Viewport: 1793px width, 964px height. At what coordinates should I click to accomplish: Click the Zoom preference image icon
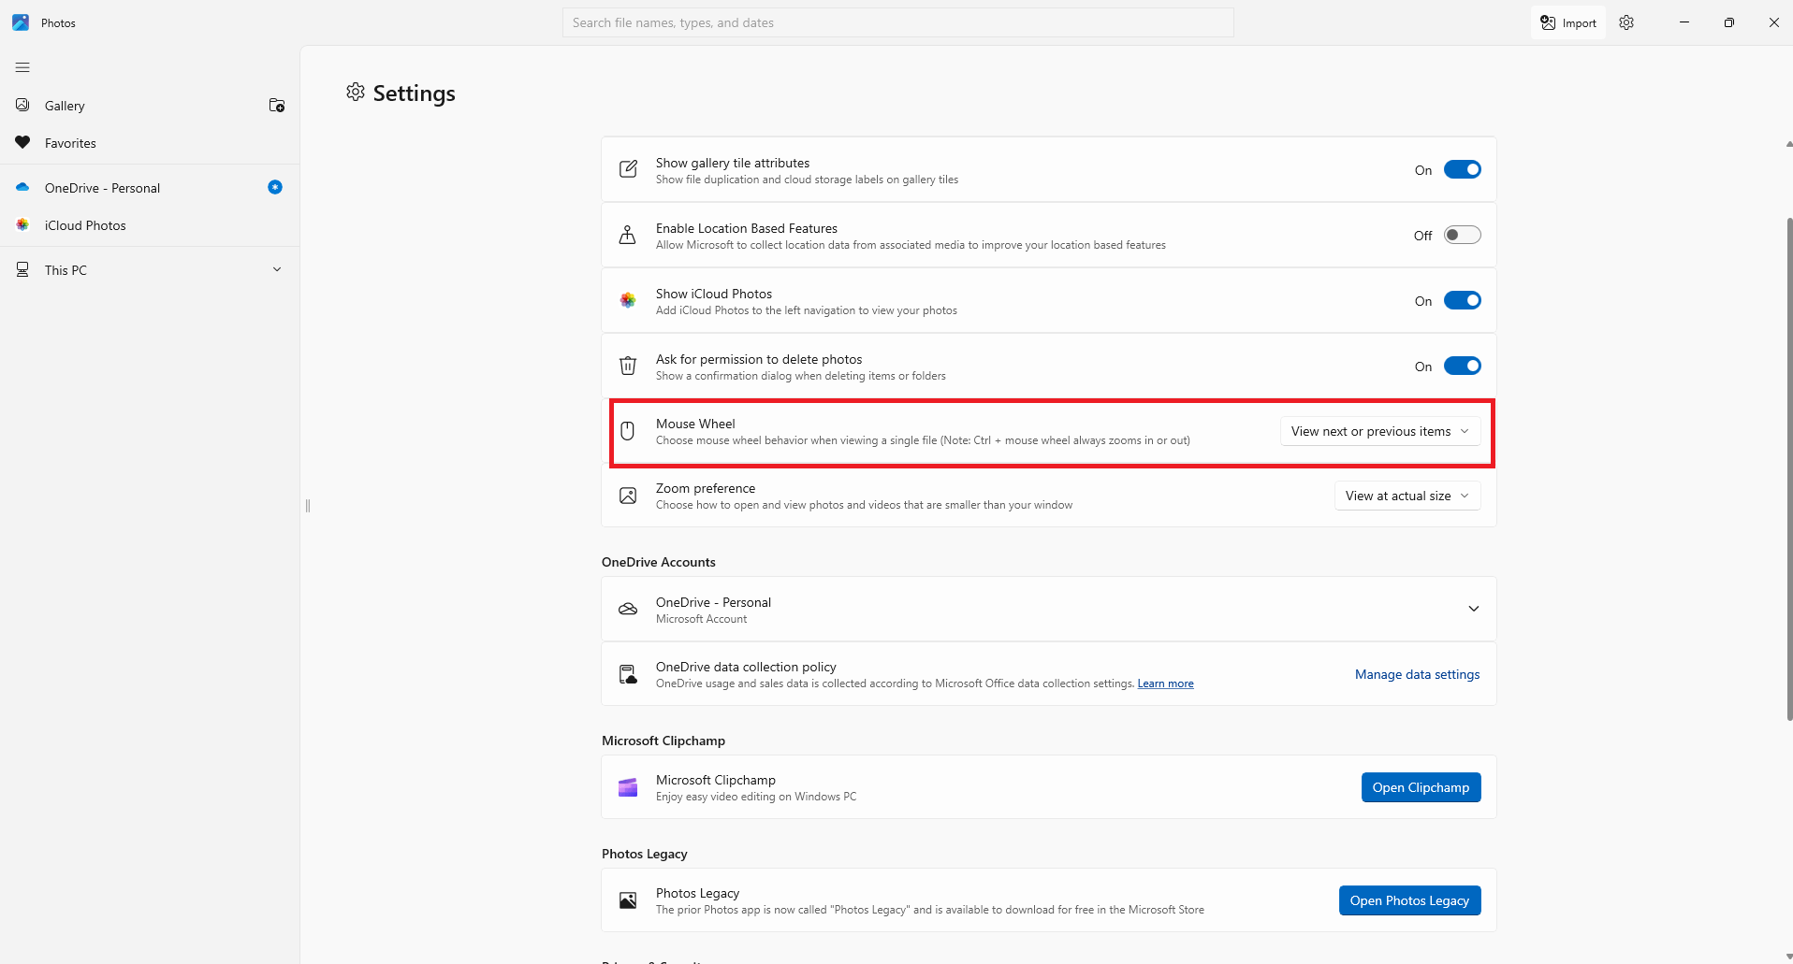tap(628, 496)
